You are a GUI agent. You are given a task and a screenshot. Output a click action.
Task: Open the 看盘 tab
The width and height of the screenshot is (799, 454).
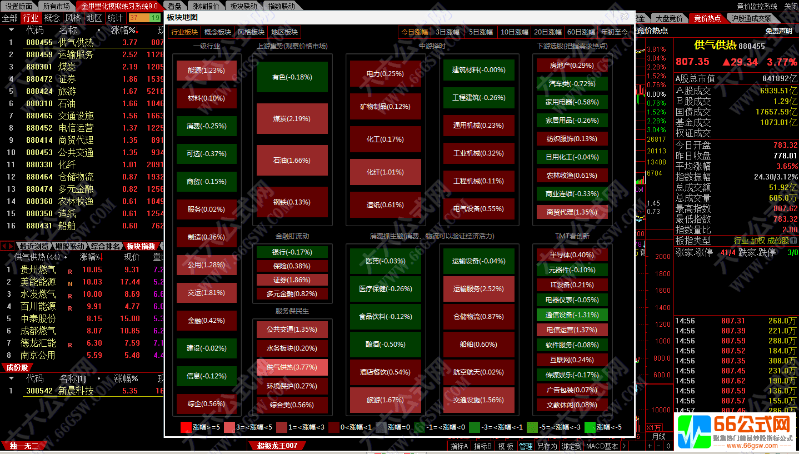point(175,6)
